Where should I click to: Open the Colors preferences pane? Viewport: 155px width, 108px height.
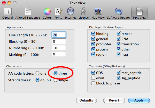(x=47, y=13)
